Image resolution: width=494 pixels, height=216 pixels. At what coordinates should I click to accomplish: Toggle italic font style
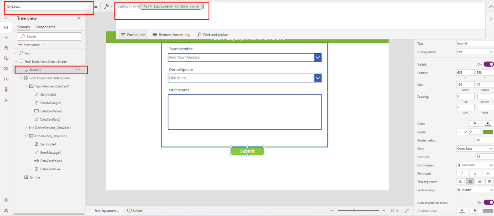(462, 173)
